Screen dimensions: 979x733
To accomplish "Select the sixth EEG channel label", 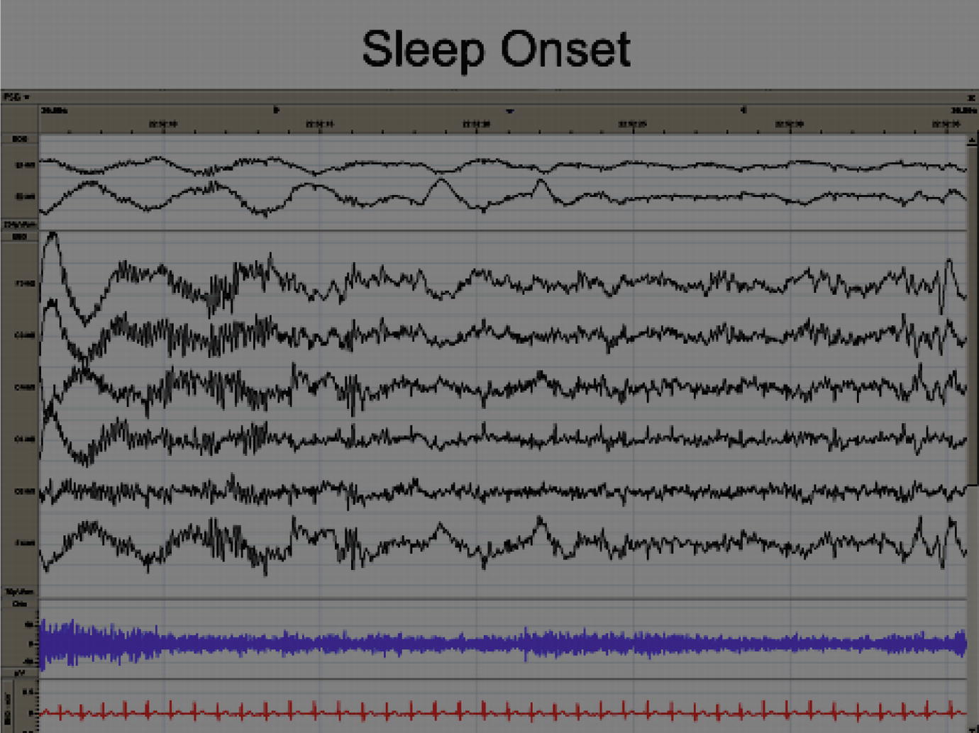I will pyautogui.click(x=25, y=542).
